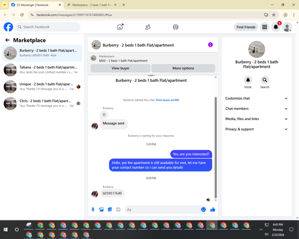Viewport: 299px width, 239px height.
Task: Open the emoji picker
Action: 203,210
